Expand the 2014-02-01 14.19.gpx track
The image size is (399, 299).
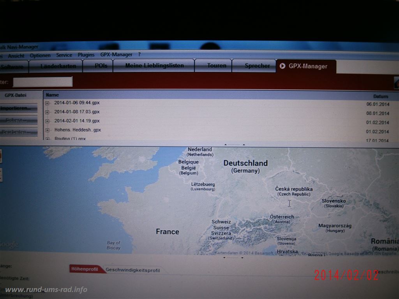click(x=47, y=121)
